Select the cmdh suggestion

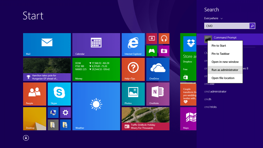pyautogui.click(x=208, y=99)
